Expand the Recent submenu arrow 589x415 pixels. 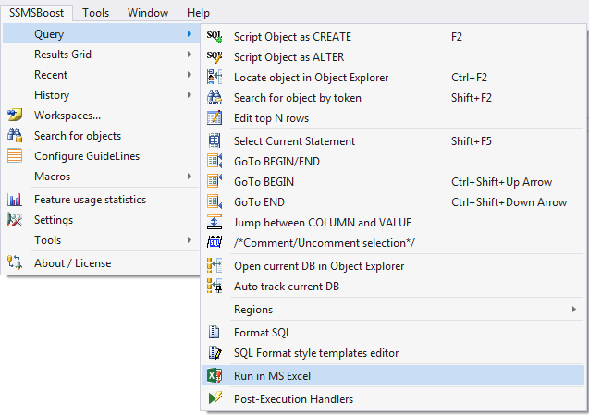coord(190,74)
